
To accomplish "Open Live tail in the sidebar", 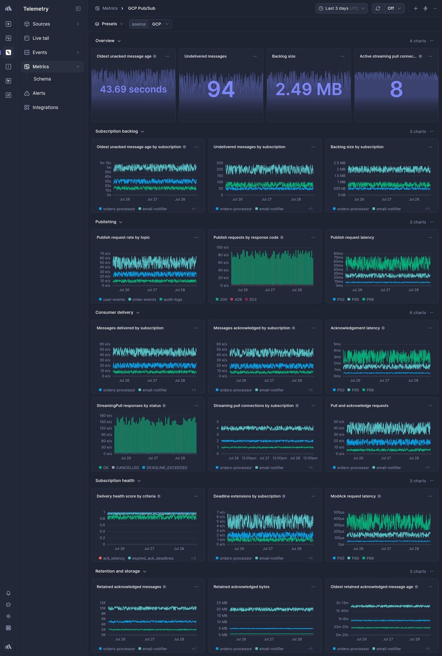I will (52, 38).
